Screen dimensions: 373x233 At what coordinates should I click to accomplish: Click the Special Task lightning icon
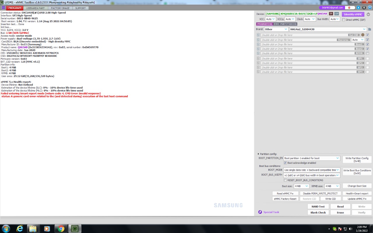[260, 212]
